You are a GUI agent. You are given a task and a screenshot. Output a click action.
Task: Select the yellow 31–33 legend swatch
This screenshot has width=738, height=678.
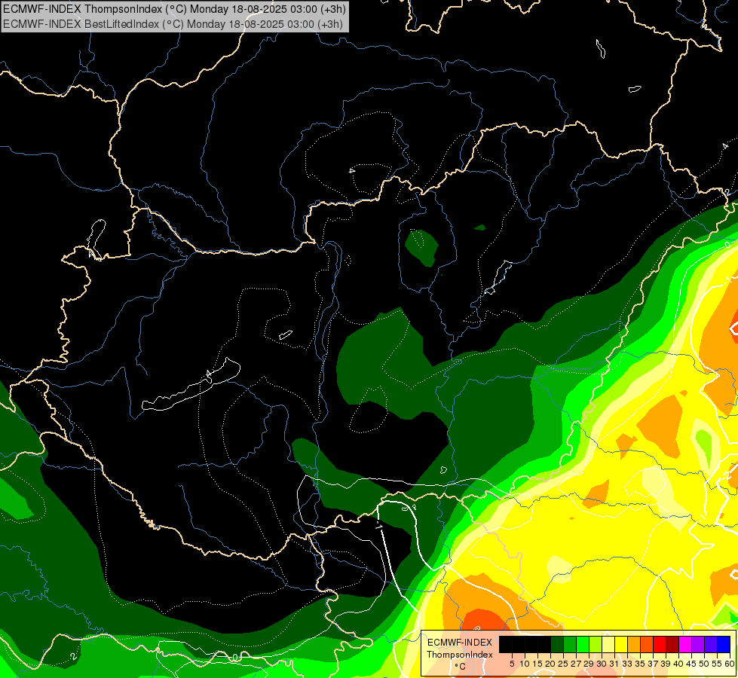click(x=621, y=644)
